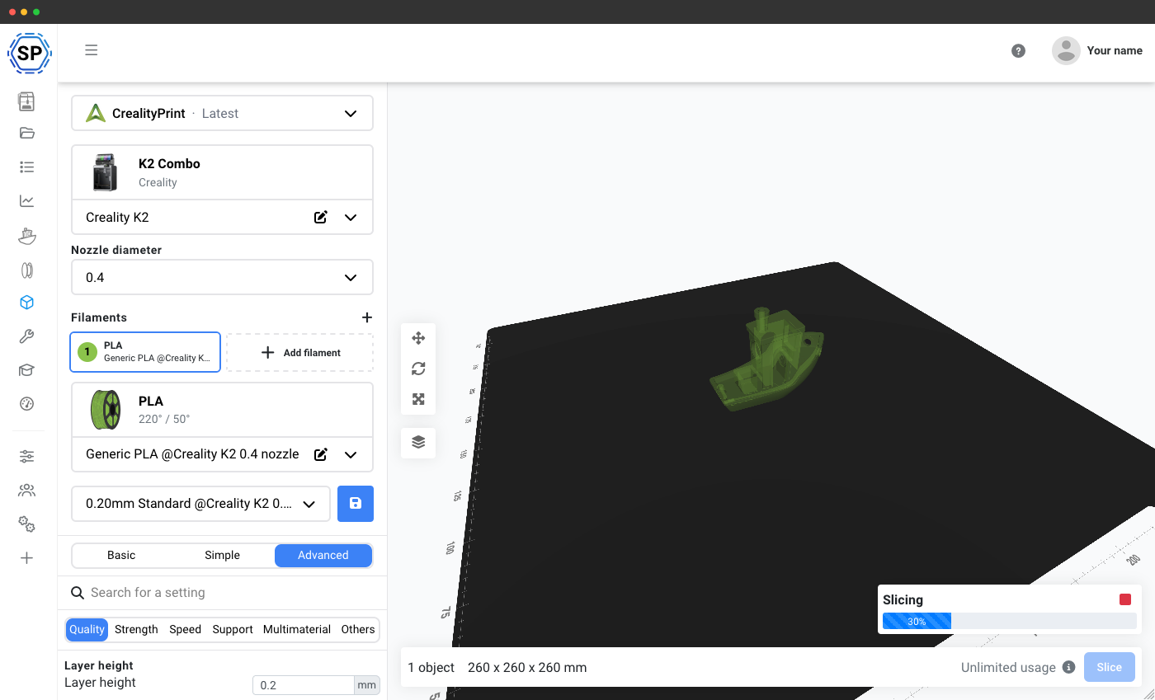Open the Unlimited usage info icon
Screen dimensions: 1155x700
[x=1068, y=667]
